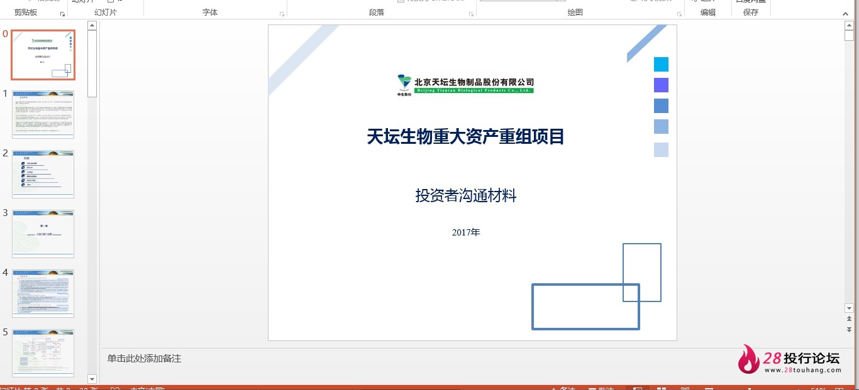Open the 段落 paragraph dialog launcher
Viewport: 859px width, 390px height.
[x=472, y=14]
